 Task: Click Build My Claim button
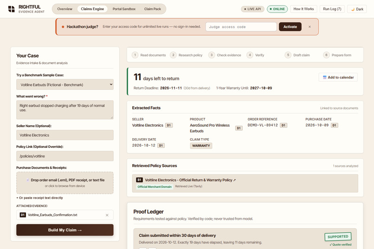click(x=65, y=230)
